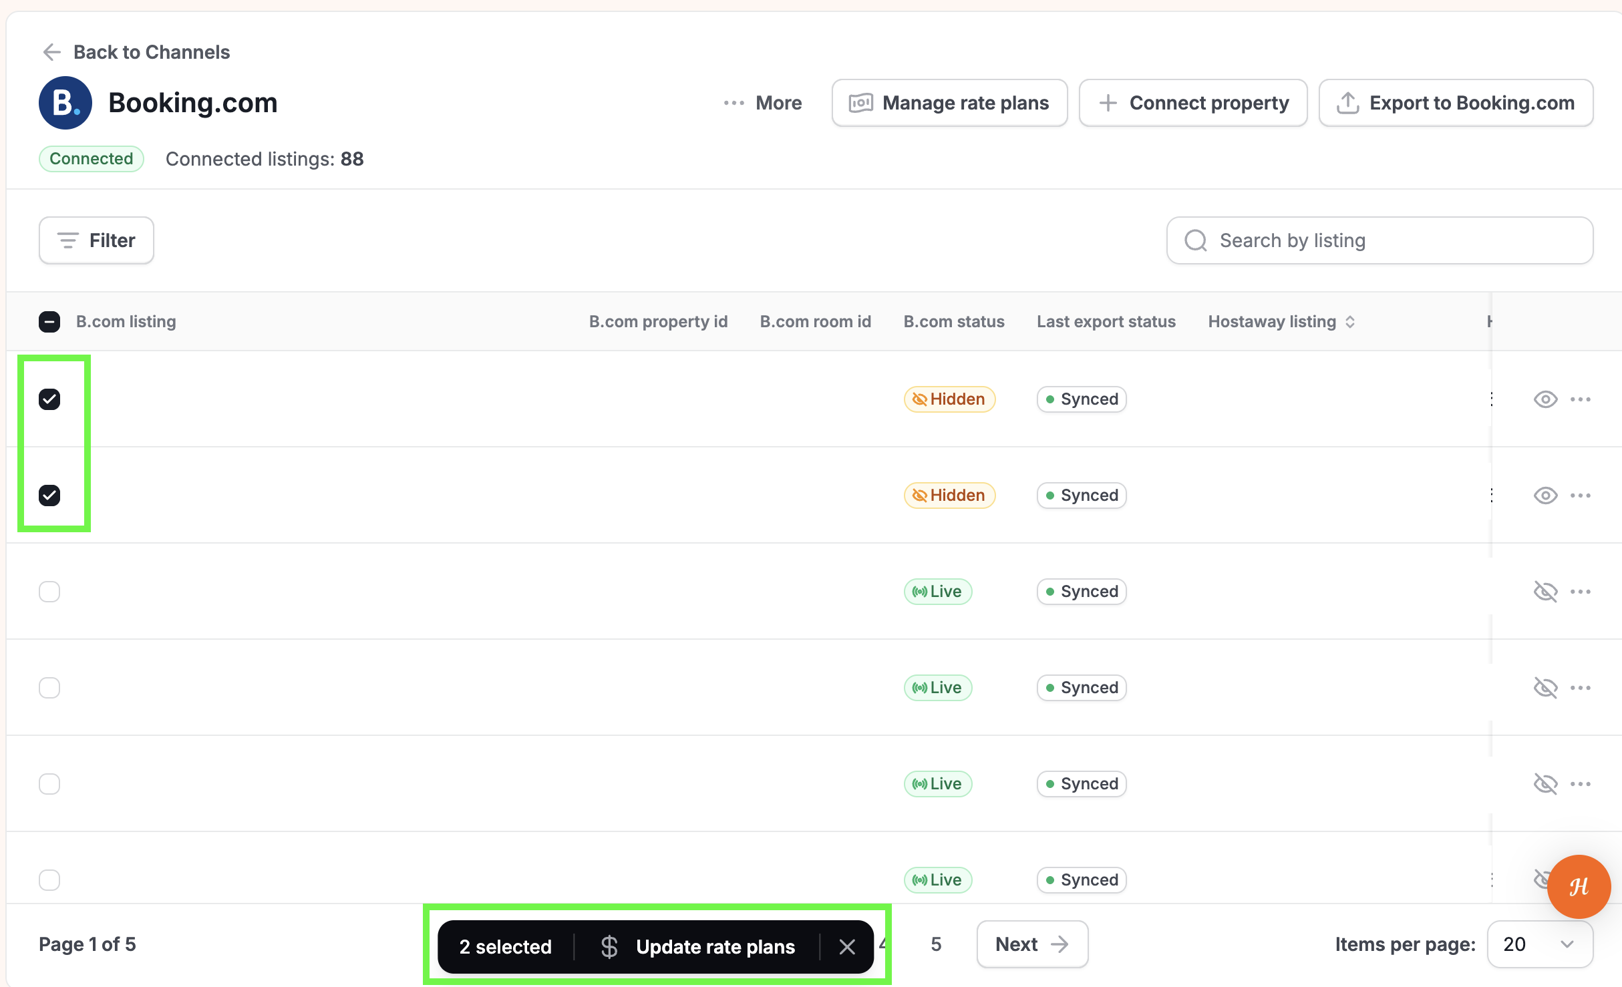
Task: Click the Page 1 of 5 text
Action: (88, 944)
